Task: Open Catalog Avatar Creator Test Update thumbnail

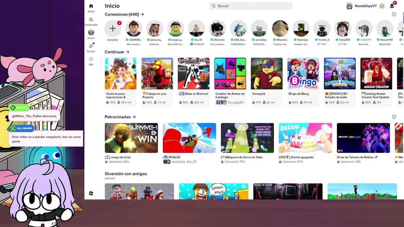Action: coord(376,73)
